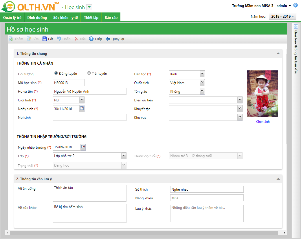
Task: Collapse the Thông tin cần lưu ý section
Action: pyautogui.click(x=278, y=179)
